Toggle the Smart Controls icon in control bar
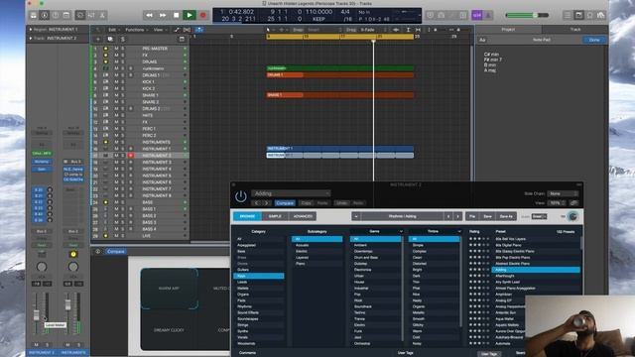Viewport: 635px width, 357px height. point(79,15)
